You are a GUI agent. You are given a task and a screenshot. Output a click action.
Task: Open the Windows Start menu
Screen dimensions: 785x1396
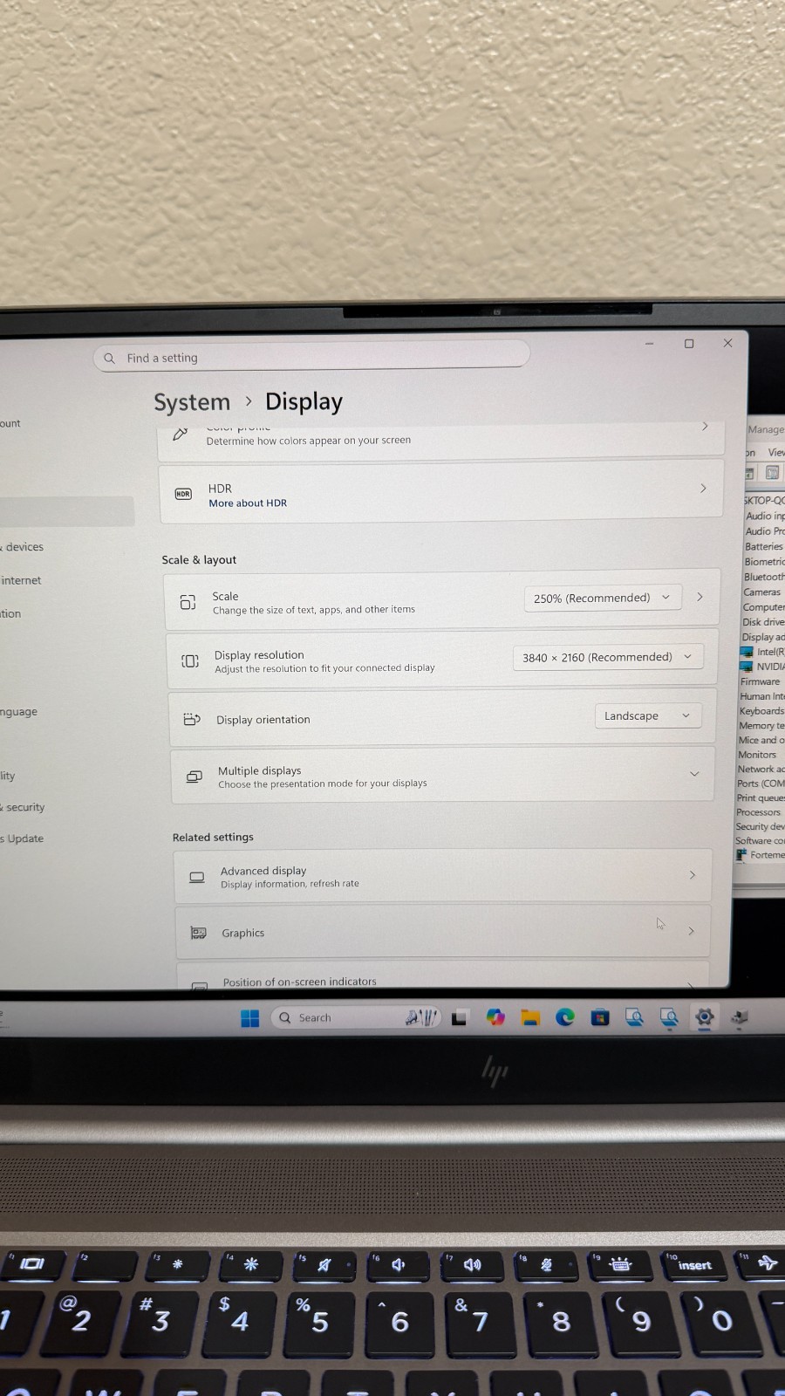250,1018
